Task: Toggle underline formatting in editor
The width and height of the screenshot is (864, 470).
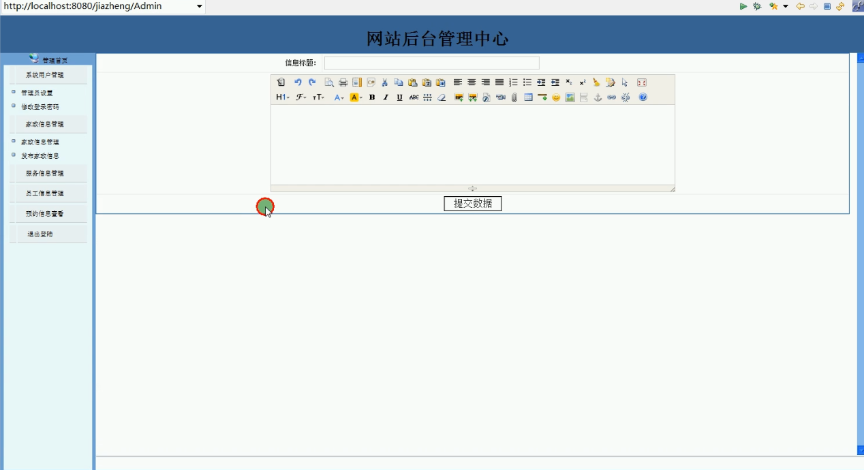Action: [x=399, y=97]
